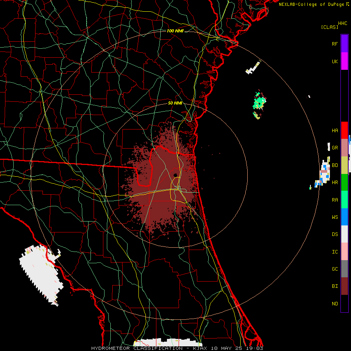The image size is (351, 351).
Task: Click the RF purple legend color swatch
Action: point(344,44)
